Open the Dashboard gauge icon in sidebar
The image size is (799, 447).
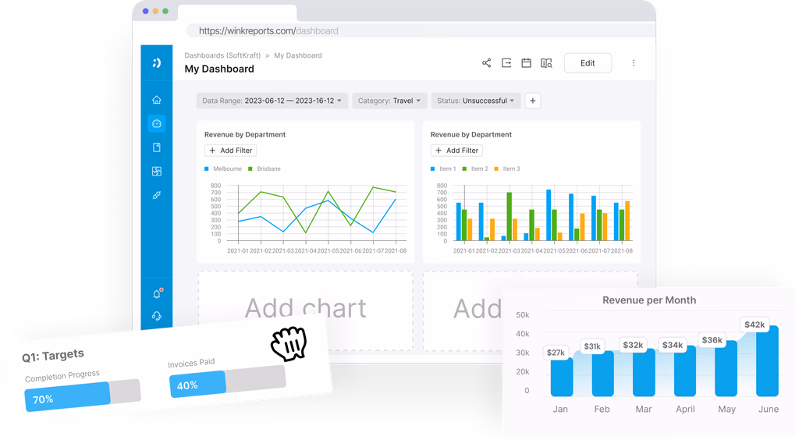point(157,123)
